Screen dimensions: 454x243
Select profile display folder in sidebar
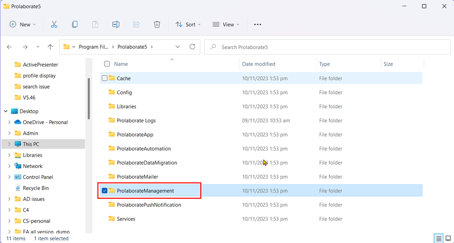click(39, 75)
